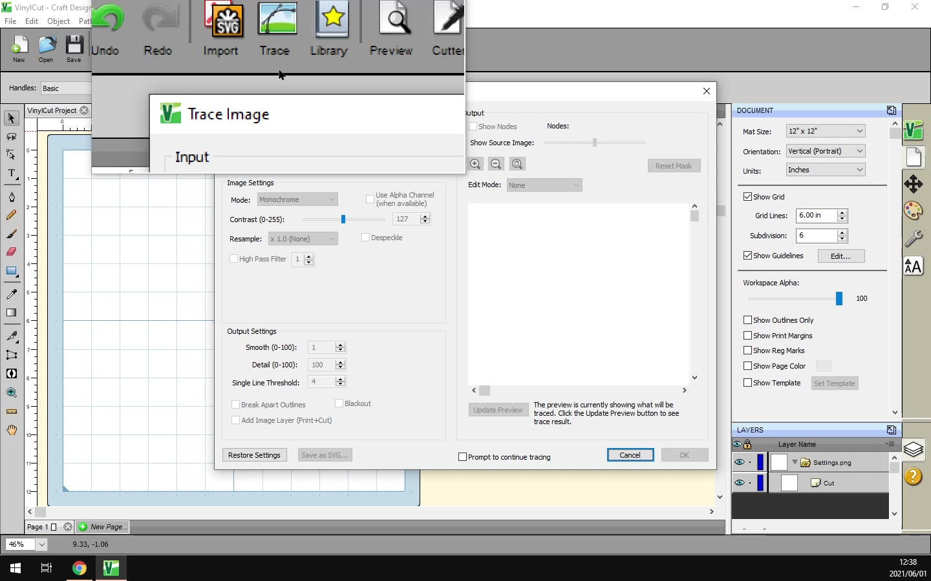Enable Show Outlines Only option
931x581 pixels.
pos(747,320)
